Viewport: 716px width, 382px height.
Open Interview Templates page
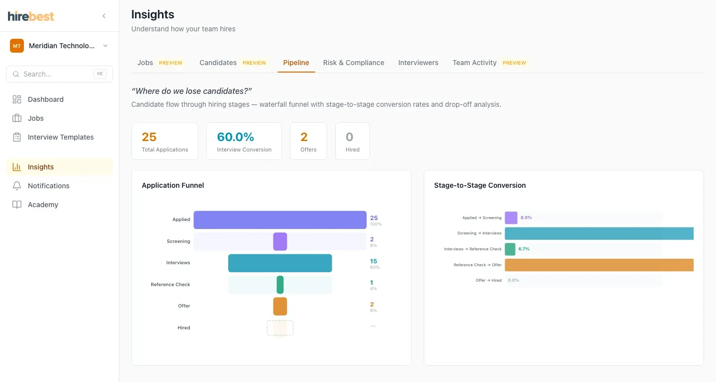(x=59, y=137)
